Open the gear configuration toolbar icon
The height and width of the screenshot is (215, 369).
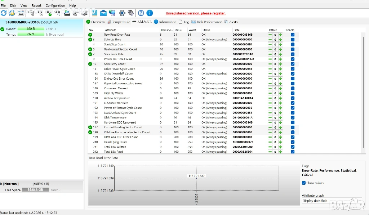coord(122,13)
